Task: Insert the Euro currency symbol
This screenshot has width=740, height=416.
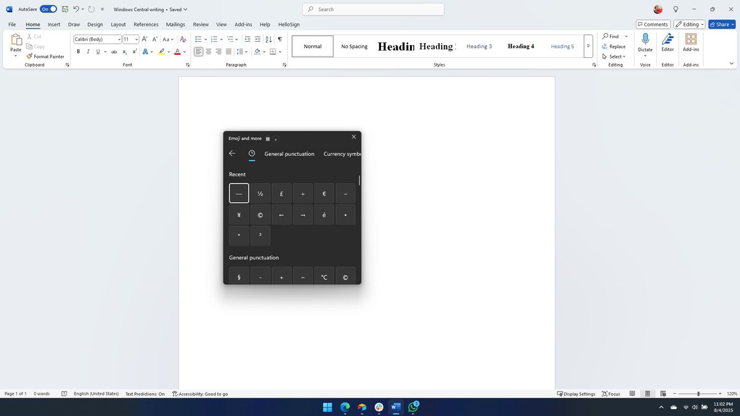Action: tap(324, 193)
